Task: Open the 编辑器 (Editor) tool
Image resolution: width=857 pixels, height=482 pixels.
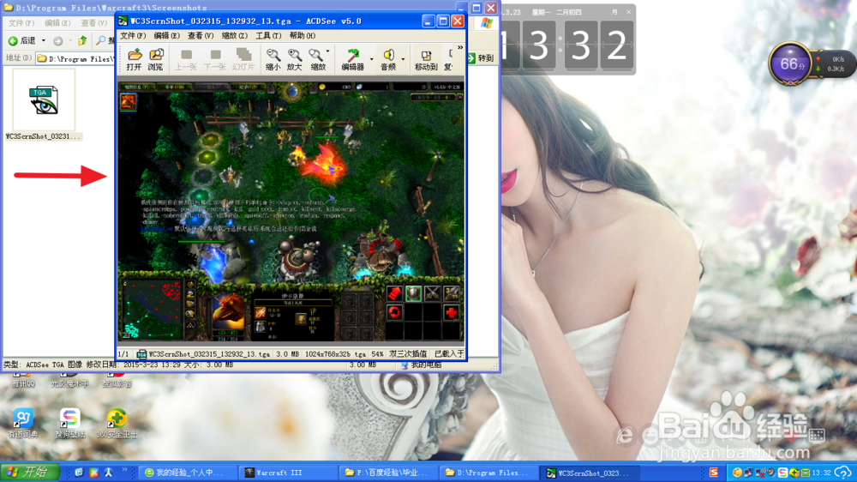Action: click(x=352, y=59)
